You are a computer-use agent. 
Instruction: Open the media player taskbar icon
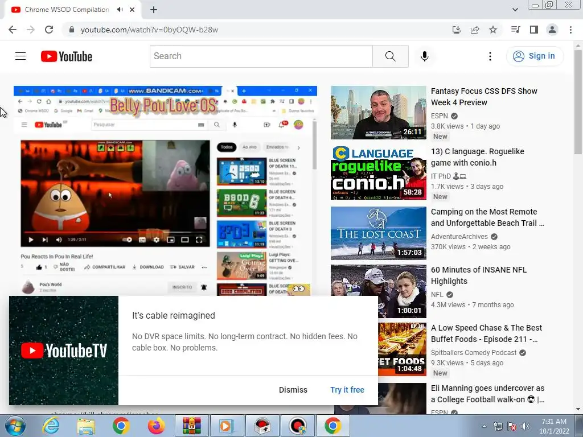coord(227,426)
